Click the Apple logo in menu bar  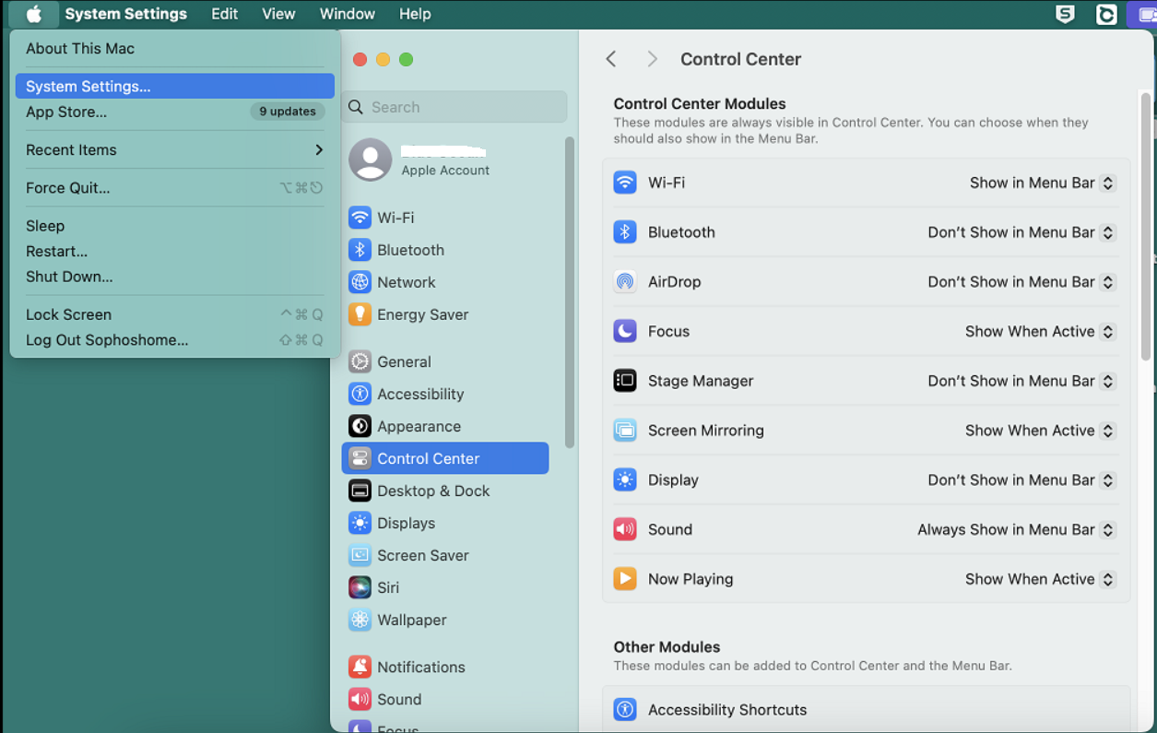pos(34,14)
